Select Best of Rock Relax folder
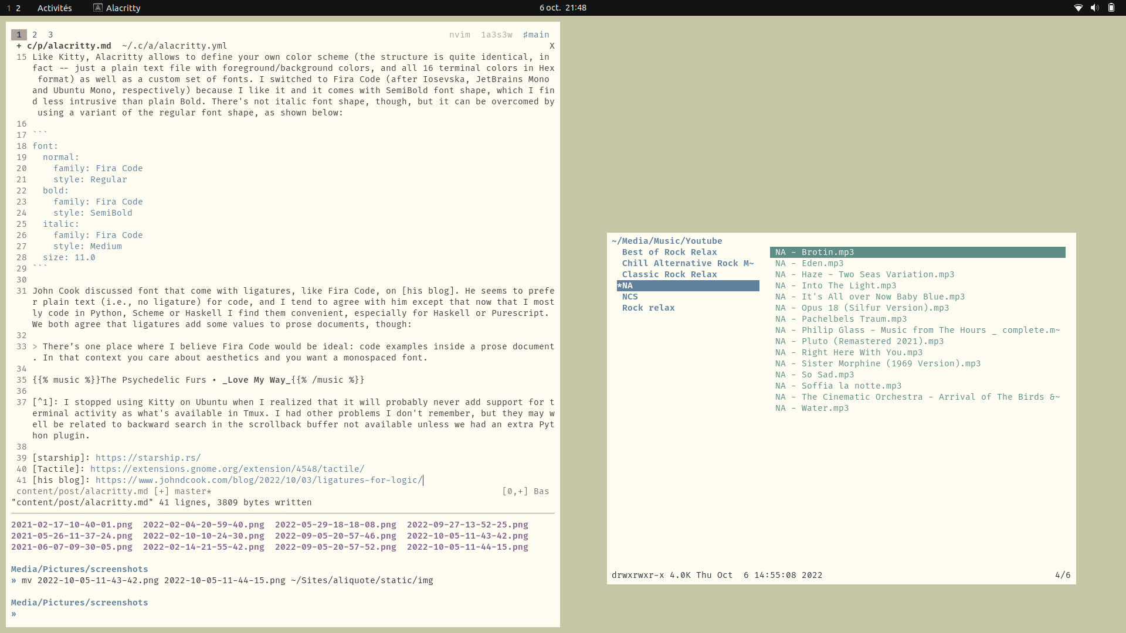 coord(669,252)
